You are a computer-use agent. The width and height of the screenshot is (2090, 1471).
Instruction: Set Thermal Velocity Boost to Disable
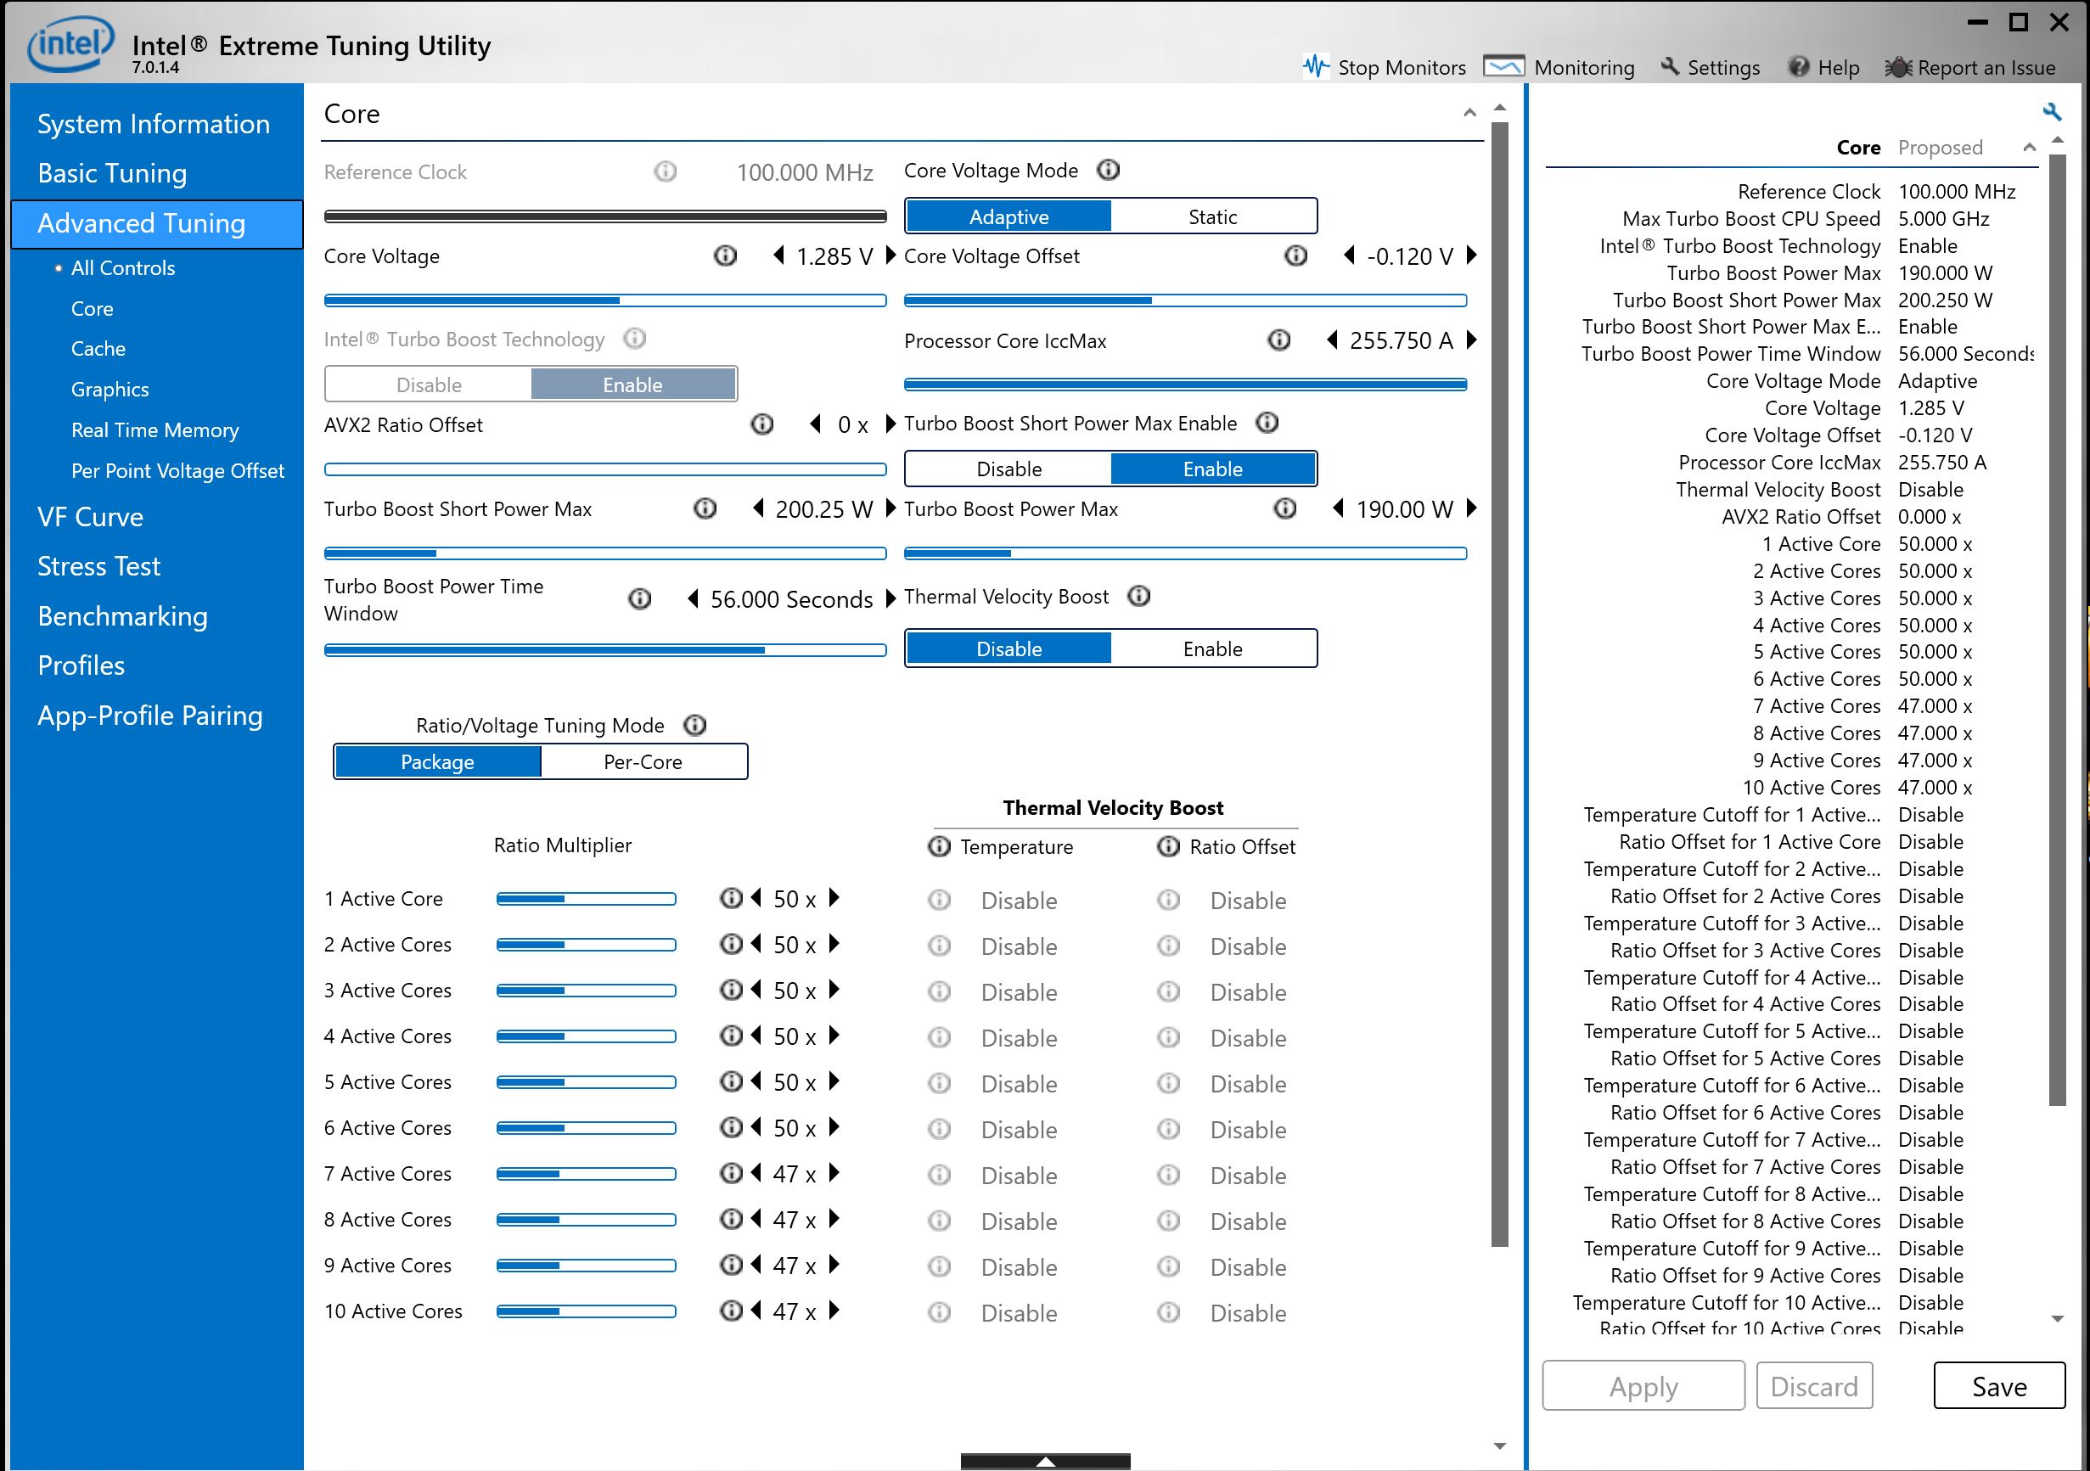coord(1008,649)
